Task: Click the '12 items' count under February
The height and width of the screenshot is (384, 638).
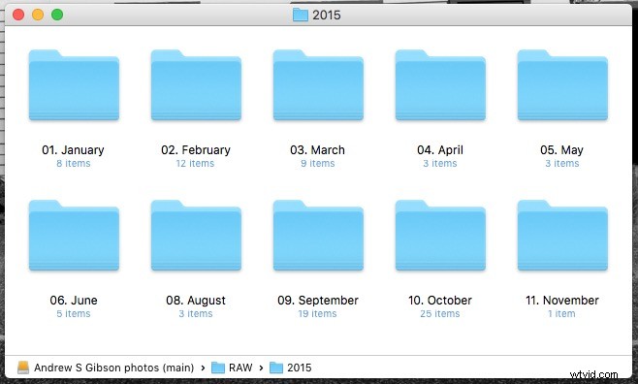Action: (x=195, y=164)
